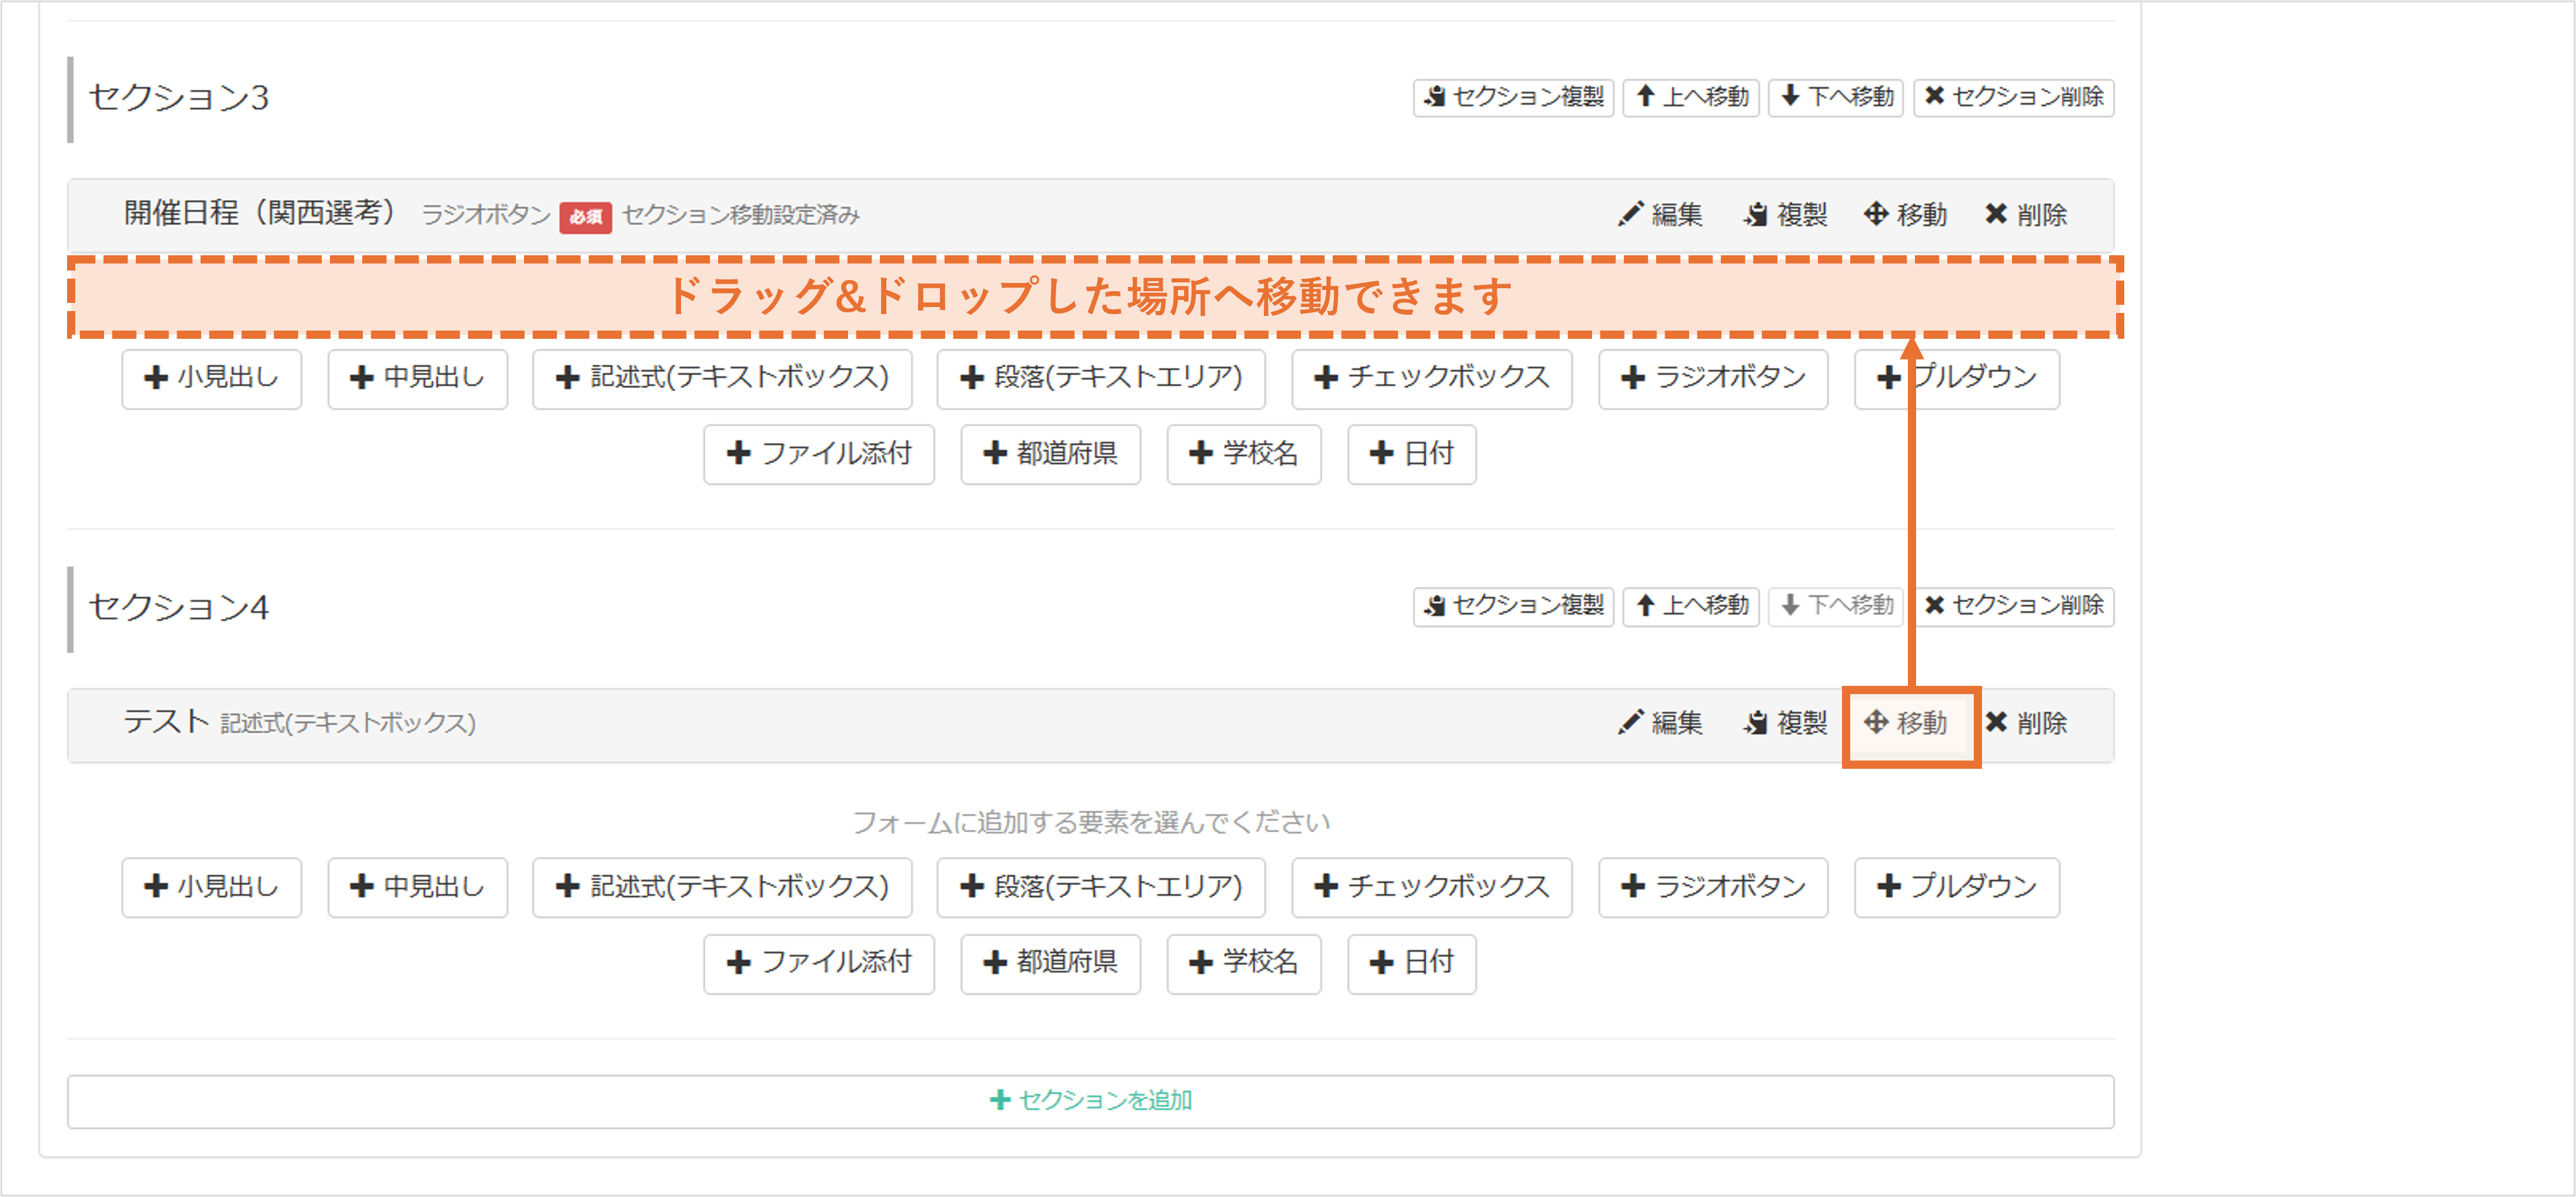2576x1197 pixels.
Task: Click セクションを追加 at the bottom
Action: pos(1089,1101)
